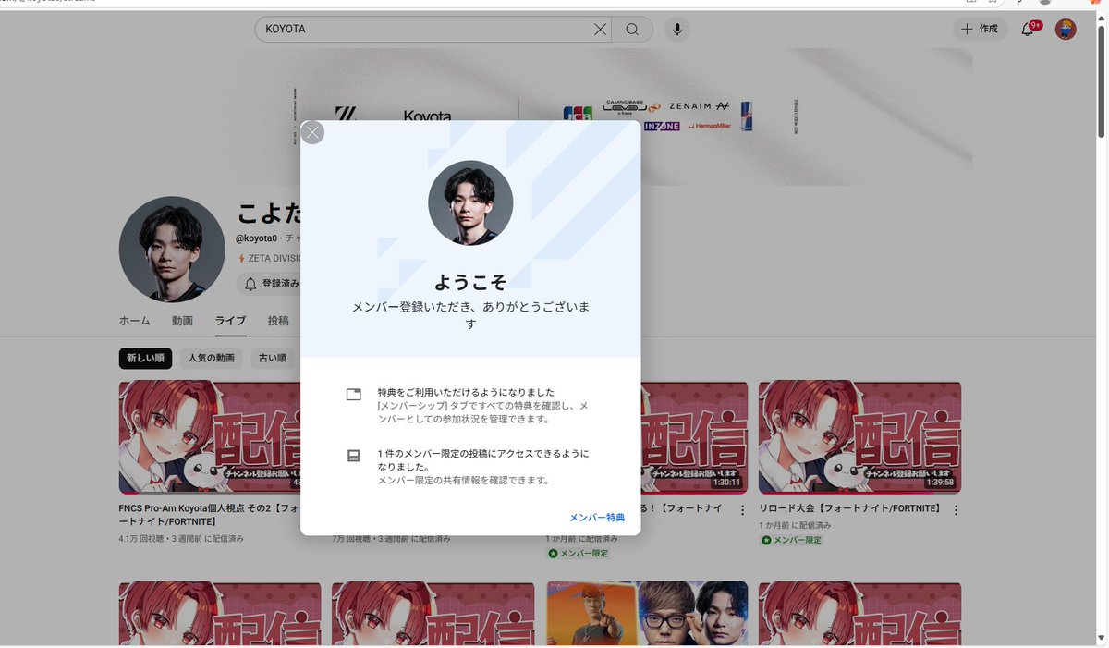Click メンバー限定の共有情報を確認できます text
The height and width of the screenshot is (648, 1109).
point(464,480)
